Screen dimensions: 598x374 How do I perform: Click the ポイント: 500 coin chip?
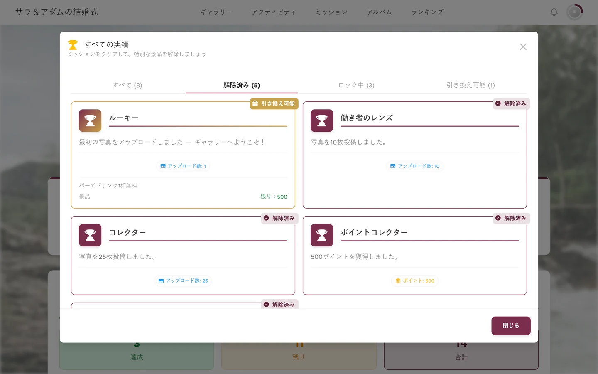point(415,281)
